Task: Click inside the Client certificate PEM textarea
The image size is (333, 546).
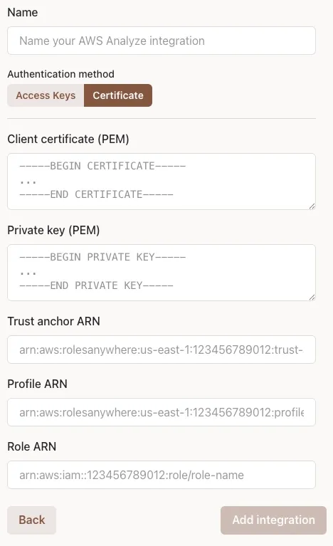Action: (162, 182)
